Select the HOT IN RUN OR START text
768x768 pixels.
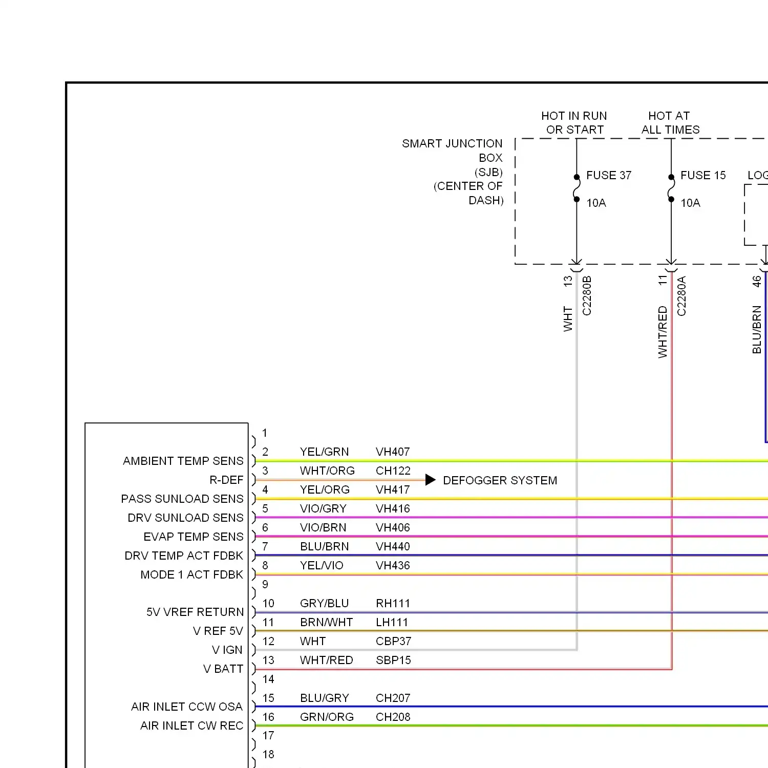pyautogui.click(x=574, y=123)
